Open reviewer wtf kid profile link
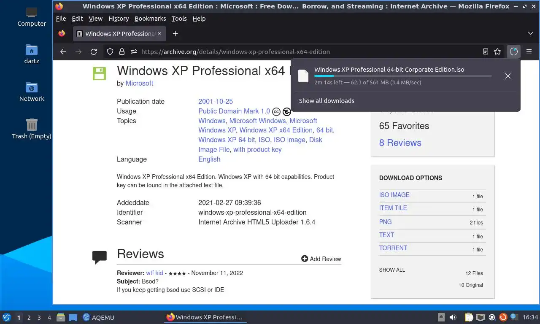Image resolution: width=540 pixels, height=324 pixels. tap(154, 273)
